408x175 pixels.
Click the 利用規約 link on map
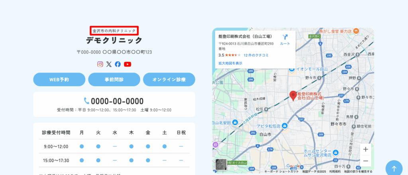(x=335, y=172)
